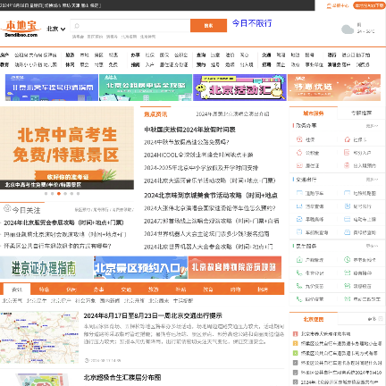Open the 今日关注 section heading
This screenshot has width=386, height=386.
tap(26, 210)
